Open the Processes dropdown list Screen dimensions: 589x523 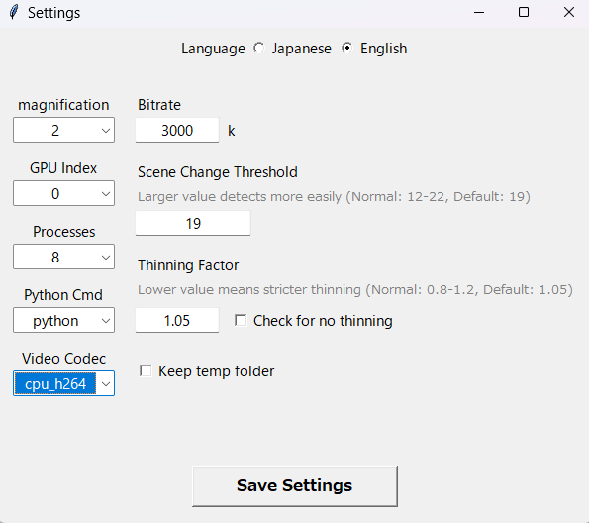point(64,257)
